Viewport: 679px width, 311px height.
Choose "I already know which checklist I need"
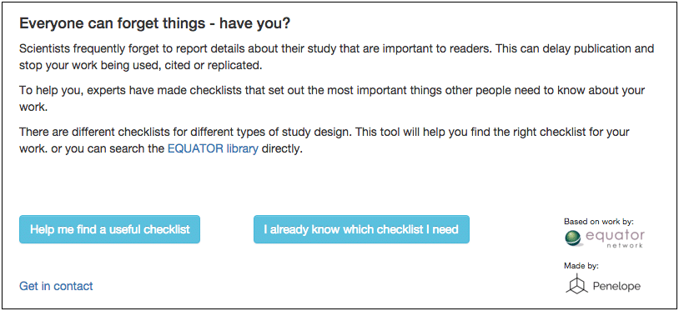tap(361, 229)
